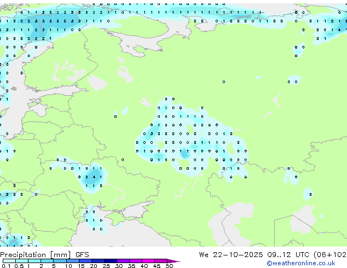
Task: Click the legend label '25'
Action: [106, 266]
